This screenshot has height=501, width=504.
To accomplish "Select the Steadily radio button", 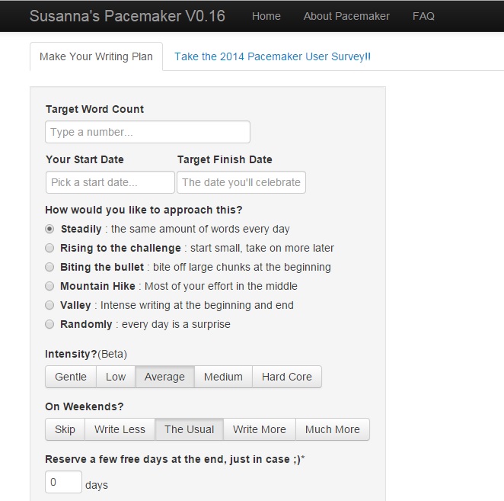I will coord(50,229).
